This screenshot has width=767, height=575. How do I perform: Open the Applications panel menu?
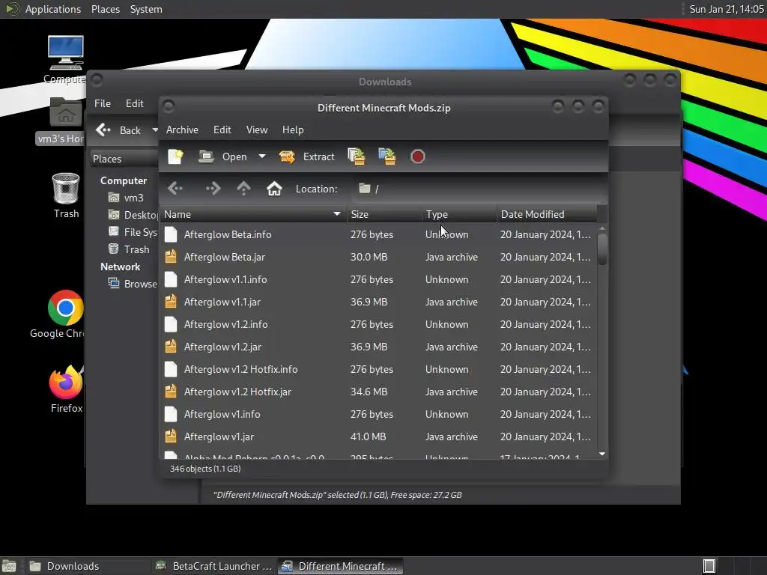[53, 9]
